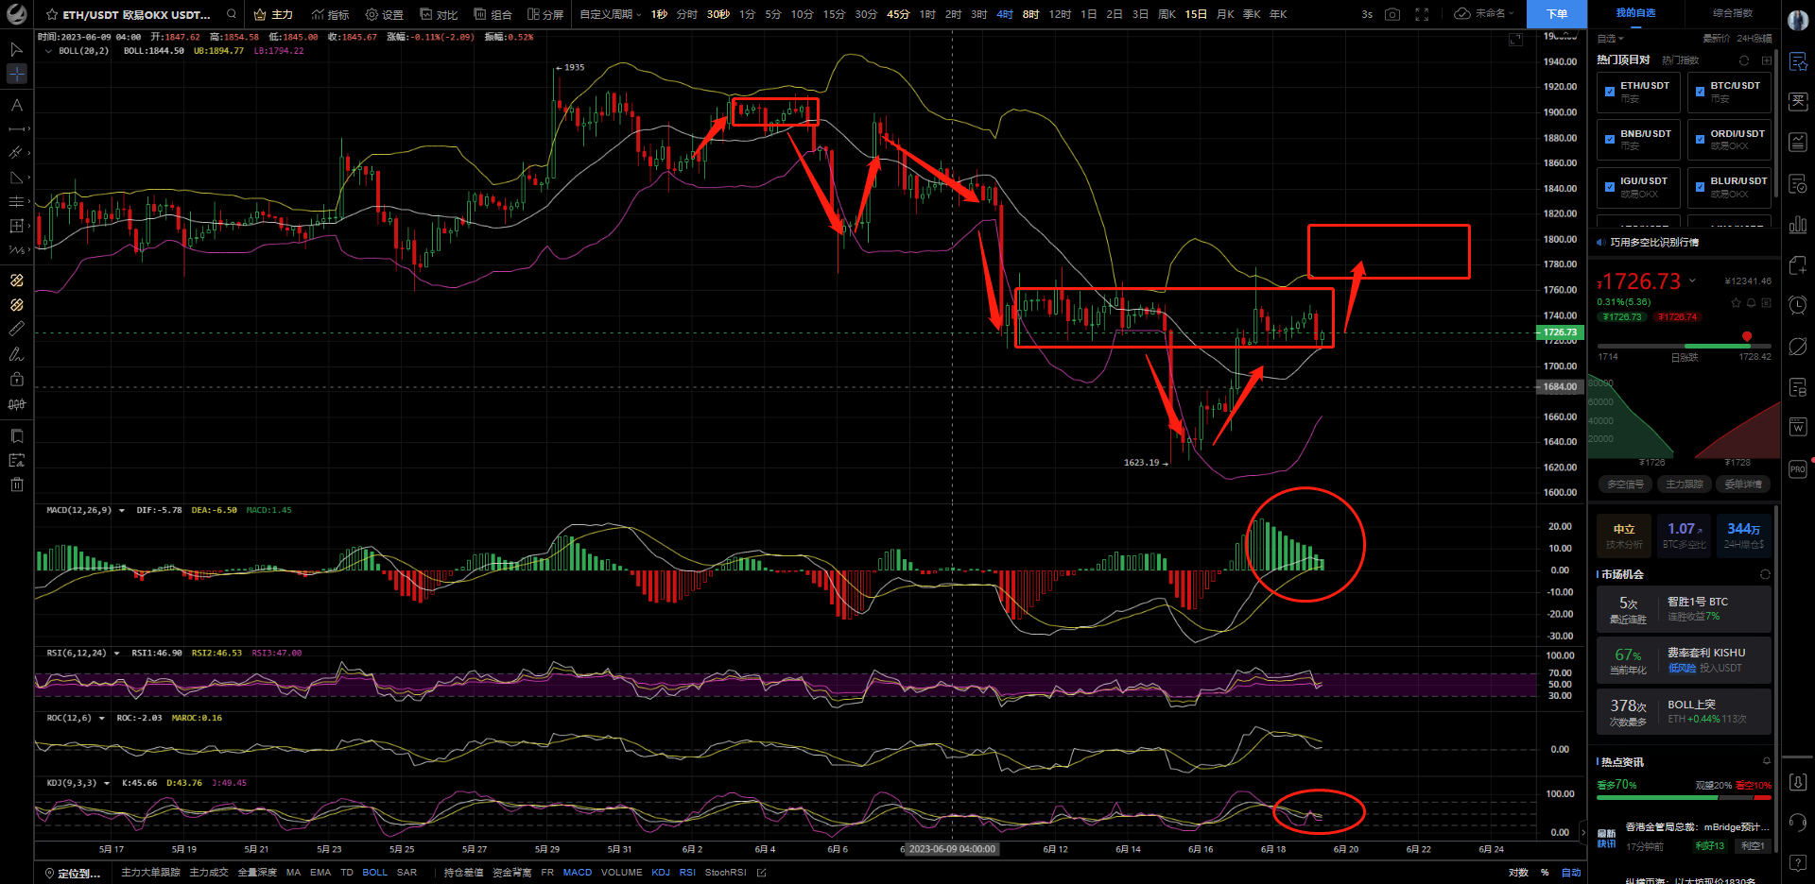Click the trash icon to delete drawings
Screen dimensions: 1815x884
click(16, 484)
